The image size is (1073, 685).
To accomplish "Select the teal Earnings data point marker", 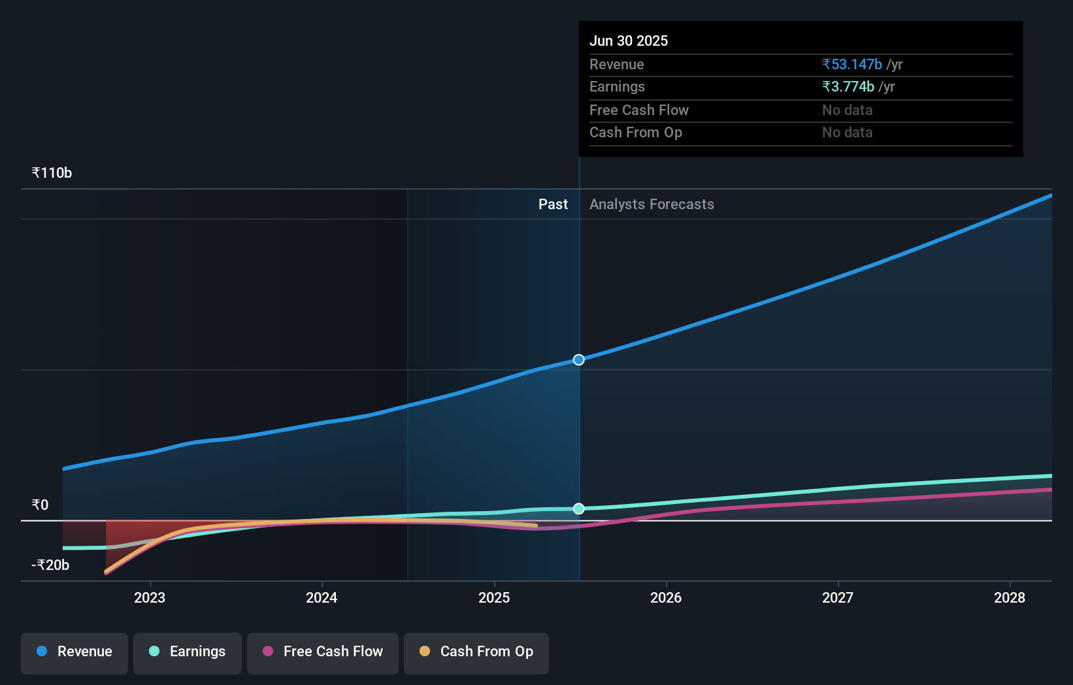I will [578, 509].
